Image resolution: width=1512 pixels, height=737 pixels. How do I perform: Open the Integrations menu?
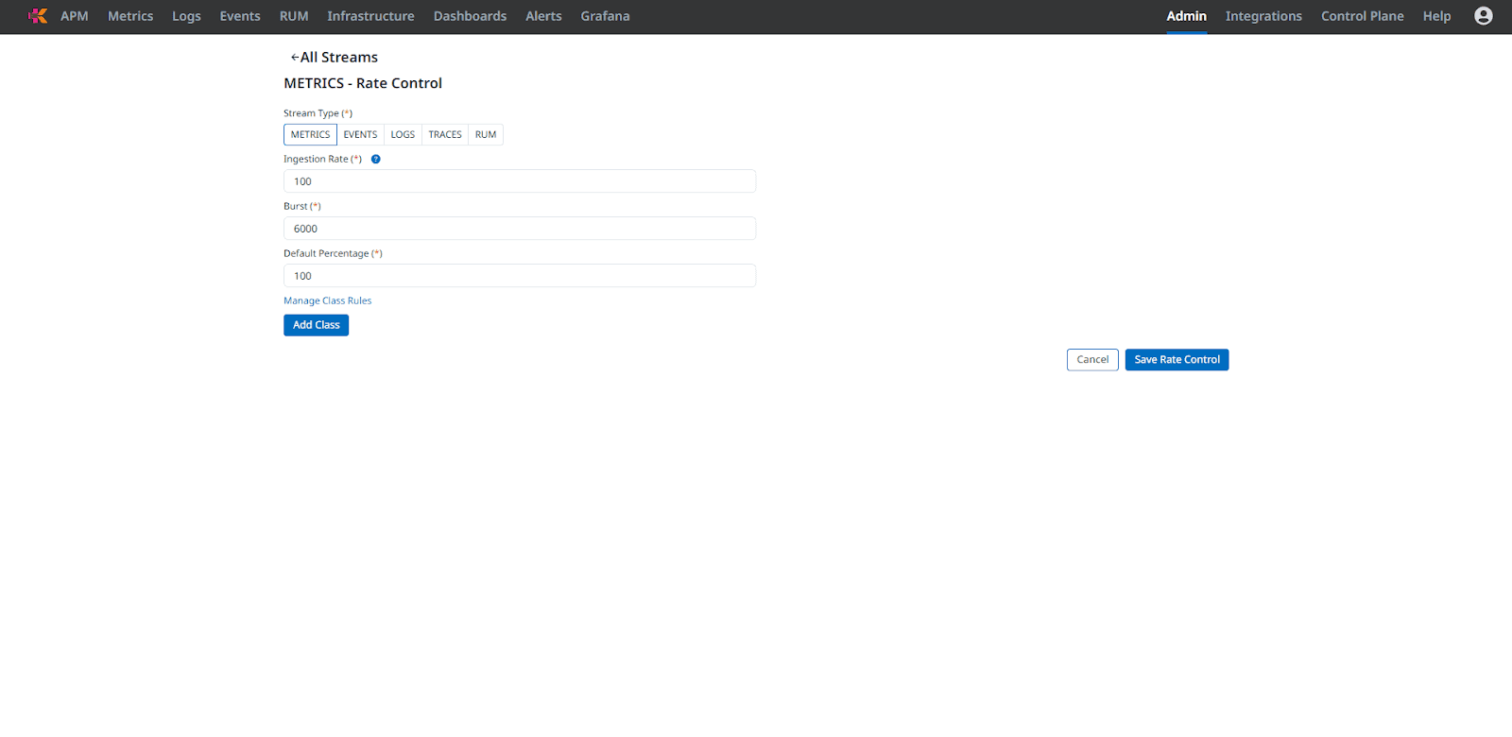(1263, 16)
